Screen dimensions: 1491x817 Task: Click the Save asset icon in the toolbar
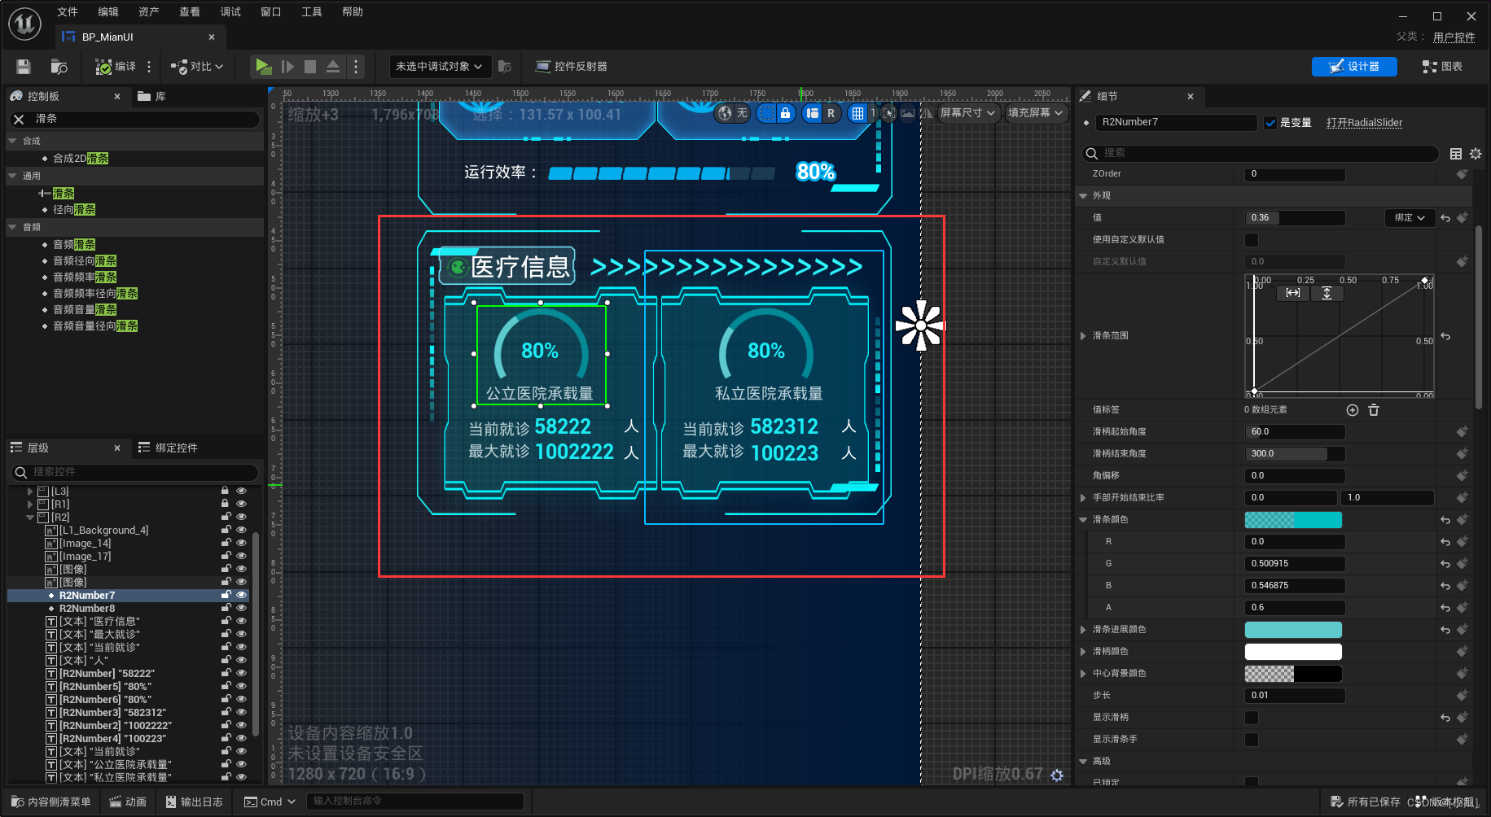click(x=23, y=66)
